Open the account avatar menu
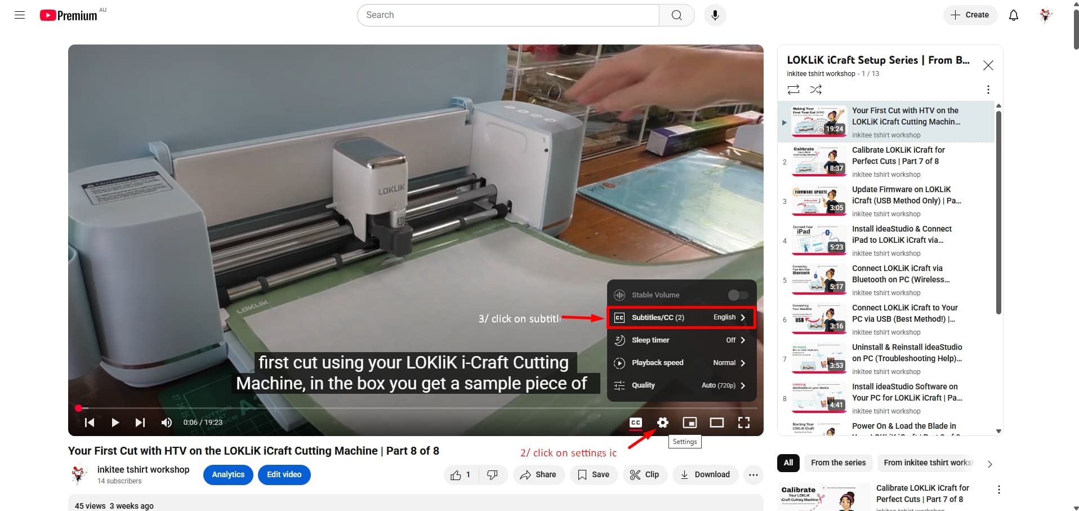Screen dimensions: 1079x511 [x=1046, y=15]
